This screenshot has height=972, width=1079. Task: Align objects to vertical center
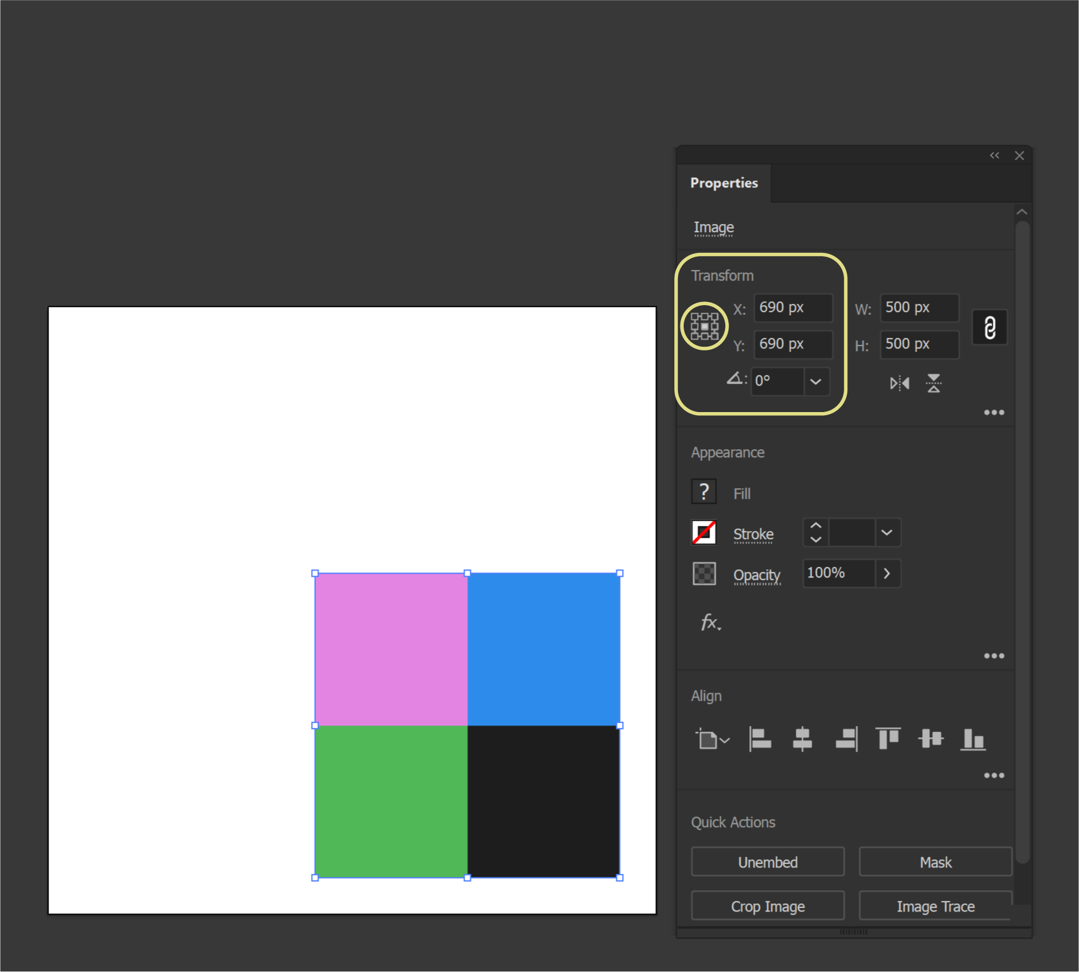(x=930, y=739)
